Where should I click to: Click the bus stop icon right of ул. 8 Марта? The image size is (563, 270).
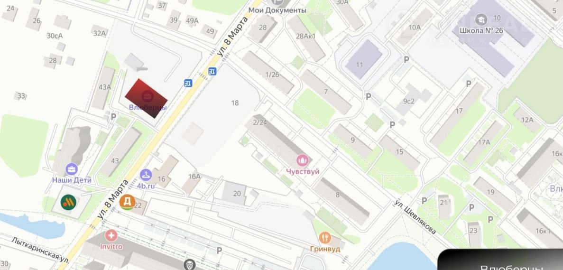[212, 72]
